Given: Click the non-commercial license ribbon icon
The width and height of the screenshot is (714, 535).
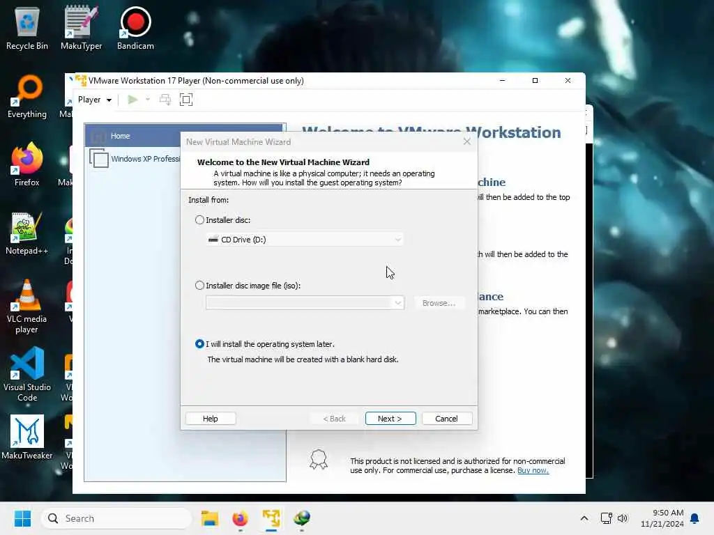Looking at the screenshot, I should point(319,460).
